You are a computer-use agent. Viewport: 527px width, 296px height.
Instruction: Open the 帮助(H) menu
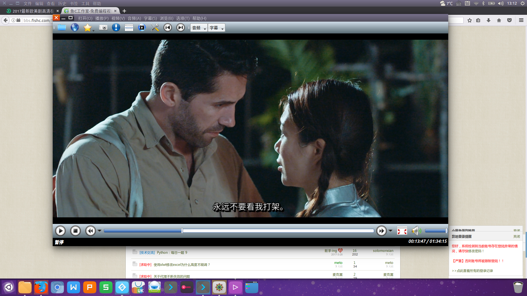click(x=199, y=18)
